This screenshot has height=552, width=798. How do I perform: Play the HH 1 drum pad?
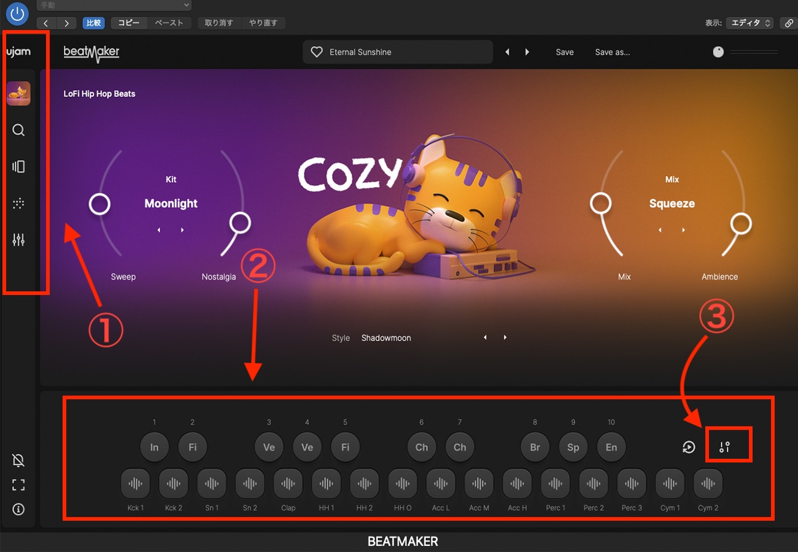[x=327, y=484]
